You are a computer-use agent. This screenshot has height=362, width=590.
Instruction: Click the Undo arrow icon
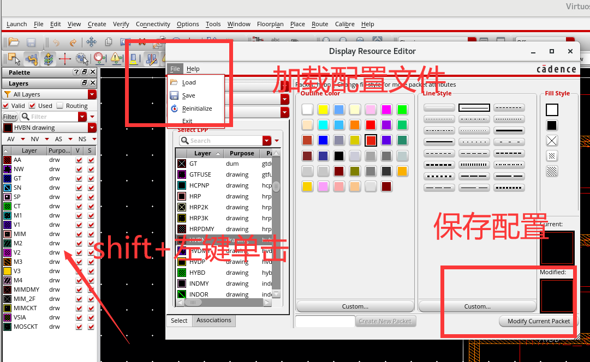click(x=56, y=42)
